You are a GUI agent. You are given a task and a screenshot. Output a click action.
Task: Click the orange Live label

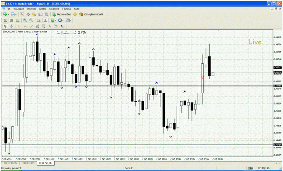click(x=255, y=42)
